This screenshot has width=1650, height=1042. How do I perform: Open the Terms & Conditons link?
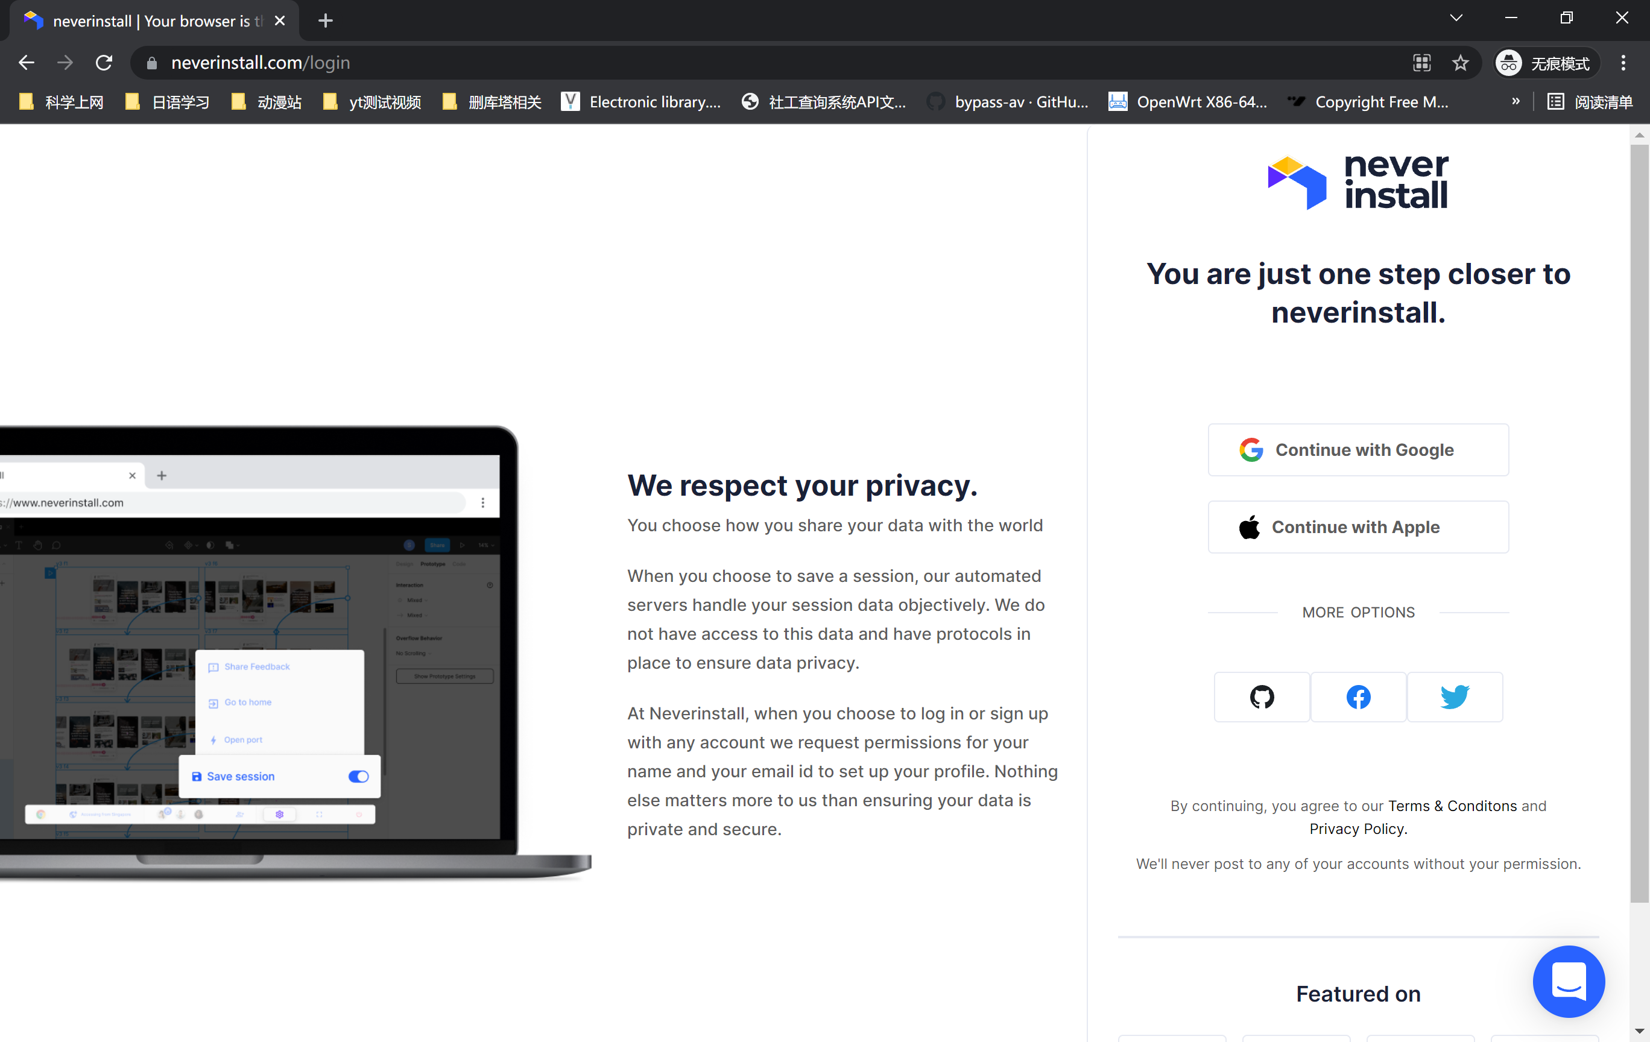(x=1452, y=806)
